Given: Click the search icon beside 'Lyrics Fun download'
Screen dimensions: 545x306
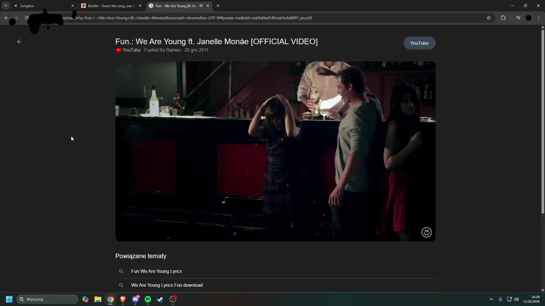Looking at the screenshot, I should [121, 285].
